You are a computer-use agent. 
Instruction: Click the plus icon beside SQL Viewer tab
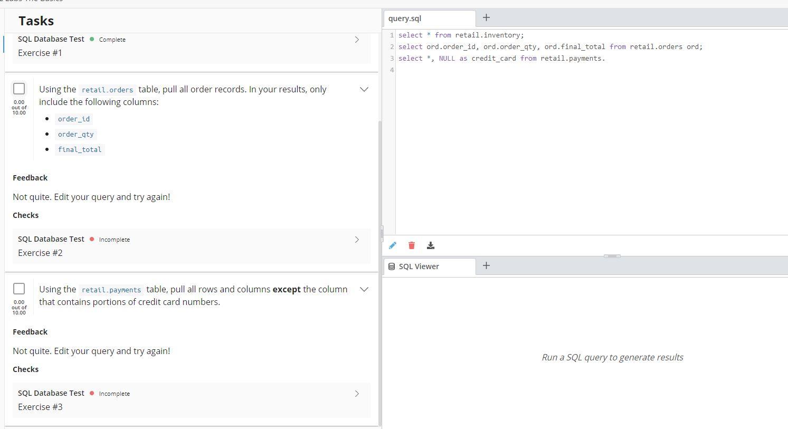486,265
